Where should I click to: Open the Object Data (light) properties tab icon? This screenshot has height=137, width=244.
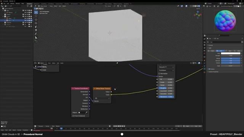tap(205, 69)
